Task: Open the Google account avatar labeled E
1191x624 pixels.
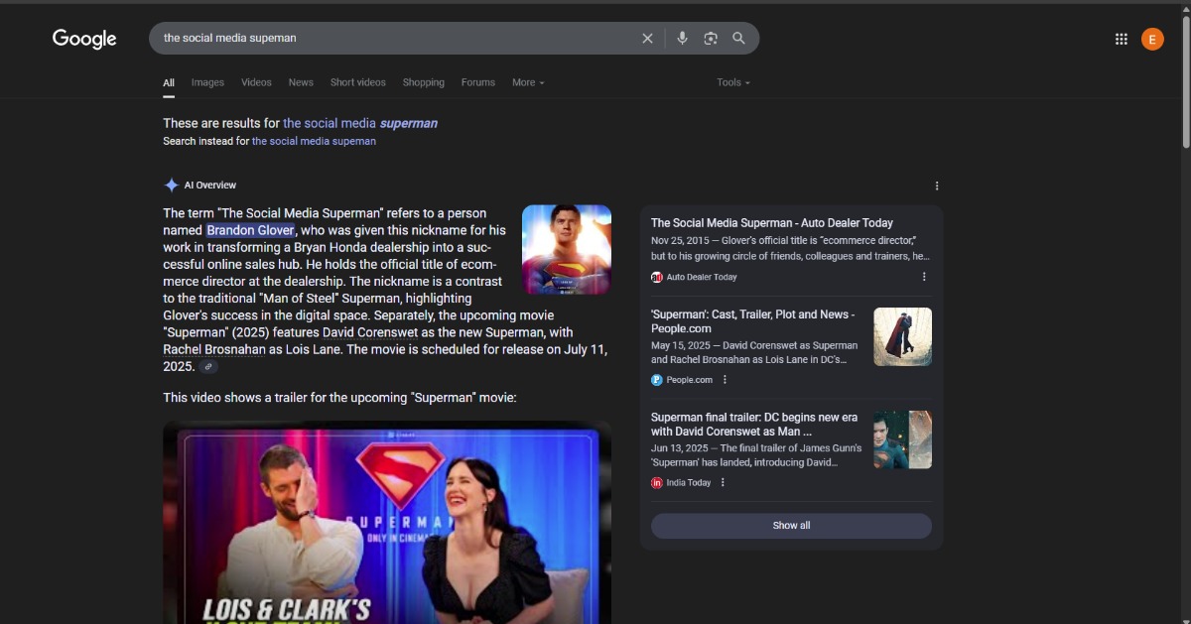Action: tap(1152, 39)
